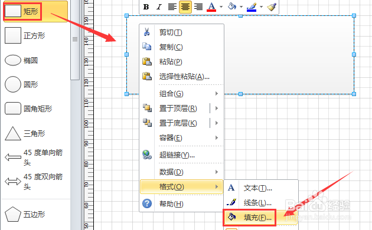Viewport: 372px width, 230px height.
Task: Apply blue line color button
Action: pyautogui.click(x=252, y=7)
